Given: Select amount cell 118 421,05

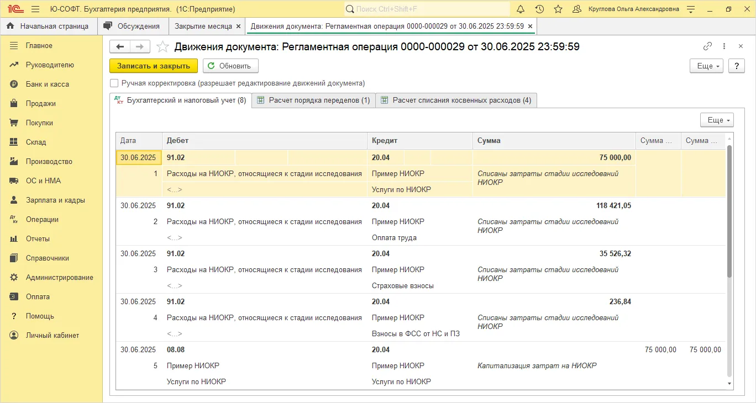Looking at the screenshot, I should [554, 206].
